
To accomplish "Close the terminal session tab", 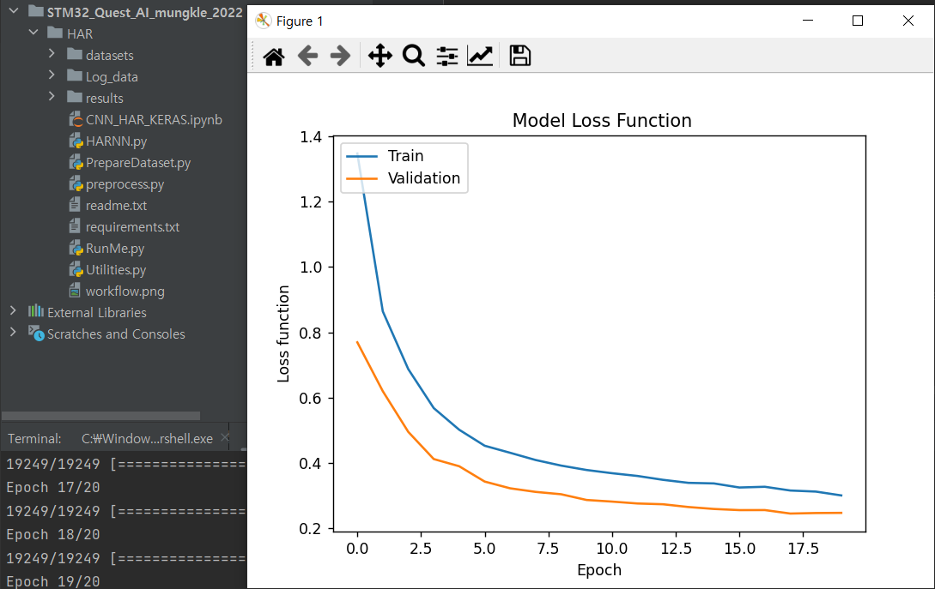I will point(225,438).
